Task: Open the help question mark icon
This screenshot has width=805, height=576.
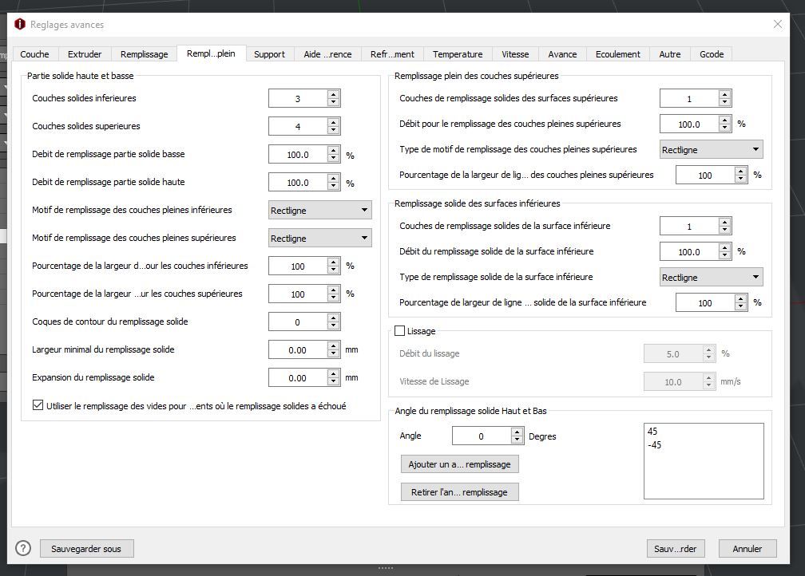Action: [x=23, y=548]
